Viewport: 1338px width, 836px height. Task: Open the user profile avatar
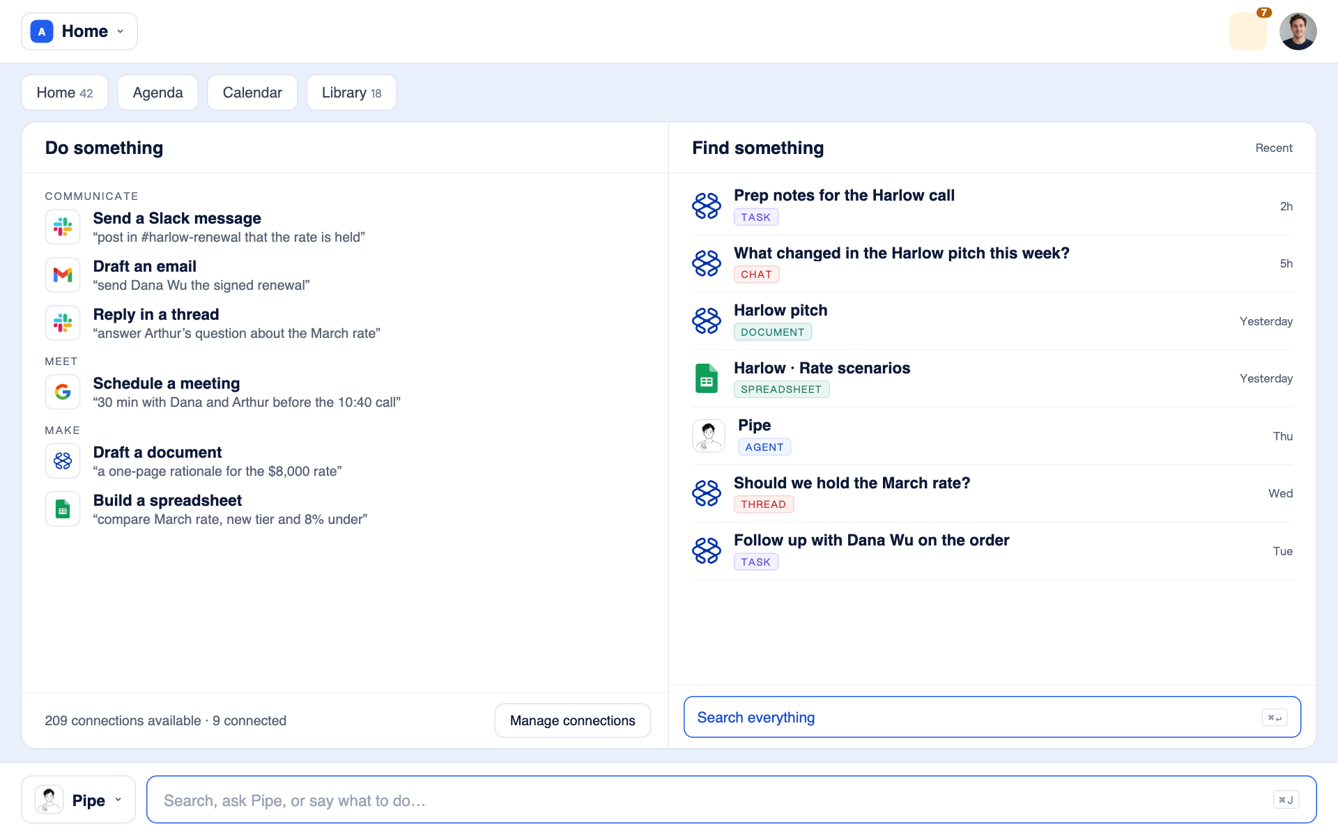coord(1298,31)
